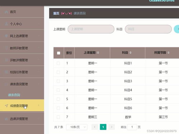This screenshot has height=134, width=179.
Task: Click the page 1 pagination button
Action: [103, 127]
